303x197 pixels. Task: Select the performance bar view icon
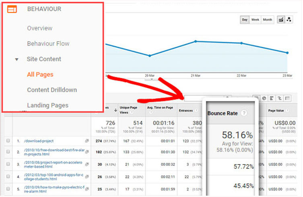[x=272, y=98]
